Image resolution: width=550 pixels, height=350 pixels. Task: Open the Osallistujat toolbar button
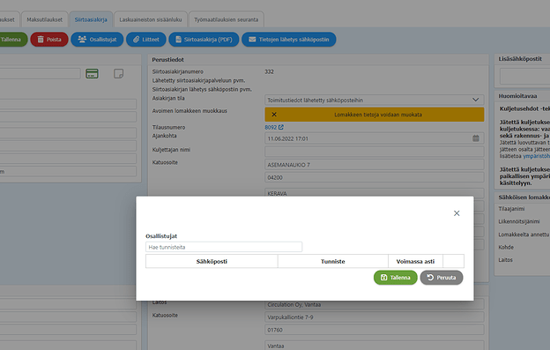97,40
